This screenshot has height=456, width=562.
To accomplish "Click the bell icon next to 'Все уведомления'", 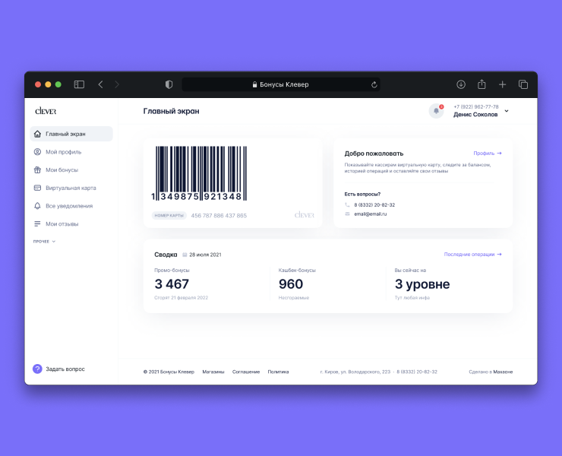I will point(37,205).
